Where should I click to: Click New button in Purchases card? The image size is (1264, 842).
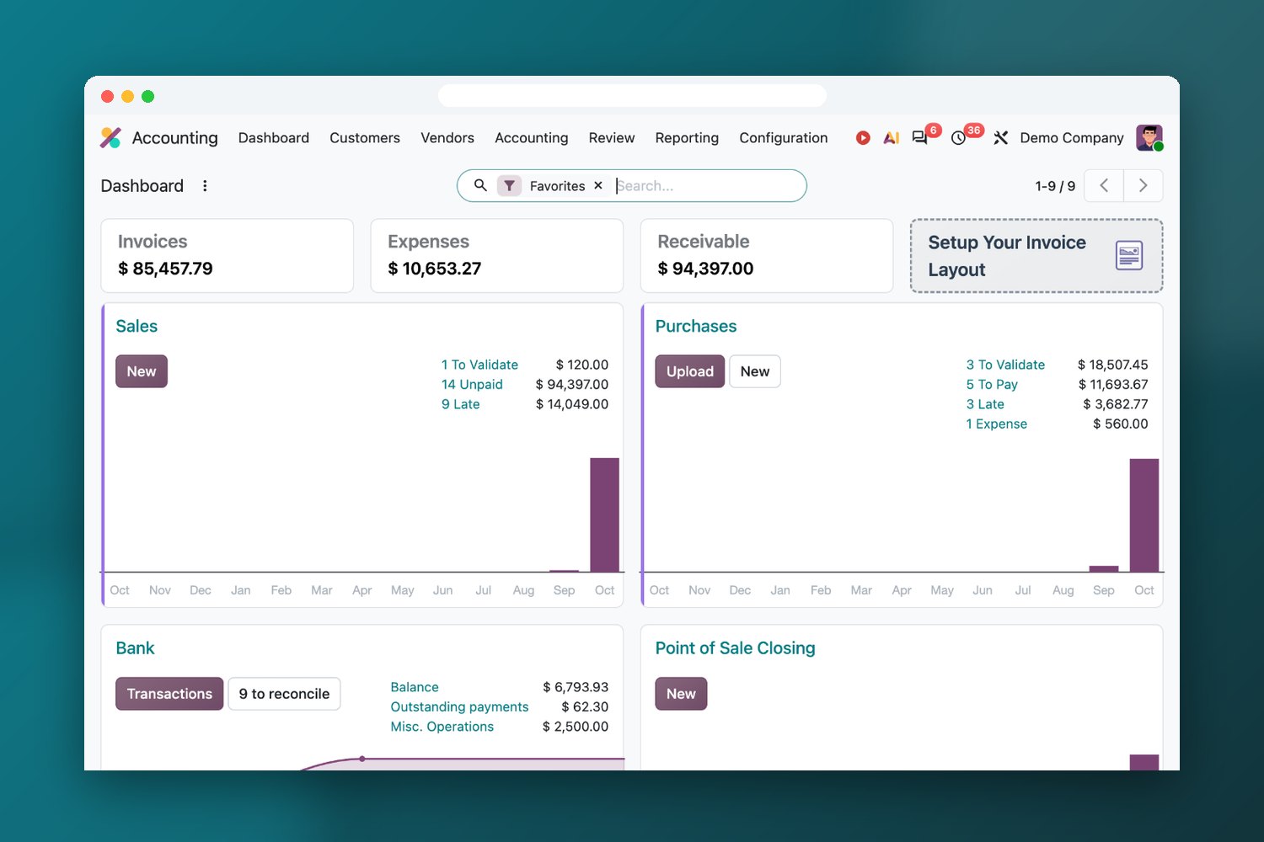click(x=755, y=371)
